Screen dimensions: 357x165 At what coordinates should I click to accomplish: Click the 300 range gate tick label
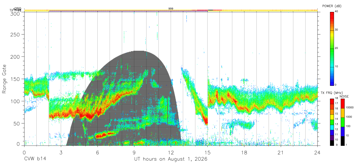(16, 13)
